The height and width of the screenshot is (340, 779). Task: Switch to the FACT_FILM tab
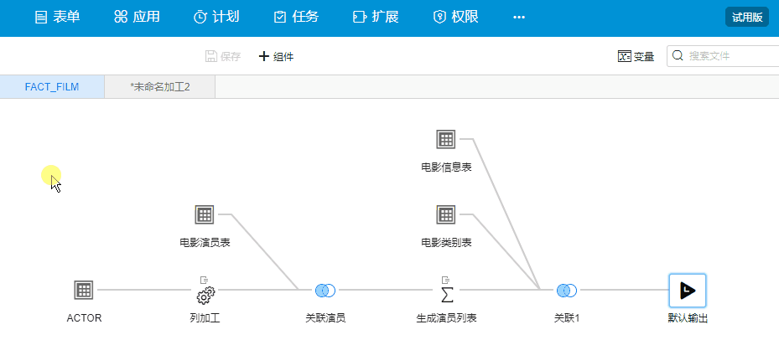52,87
